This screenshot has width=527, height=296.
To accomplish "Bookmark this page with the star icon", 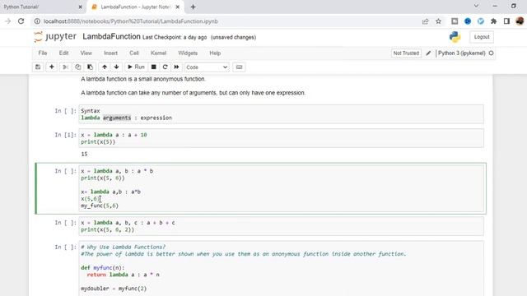I will tap(438, 21).
